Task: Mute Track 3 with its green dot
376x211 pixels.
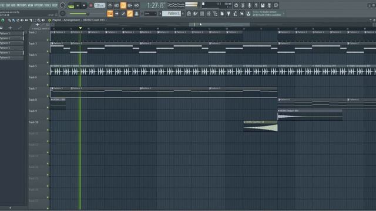Action: point(48,51)
